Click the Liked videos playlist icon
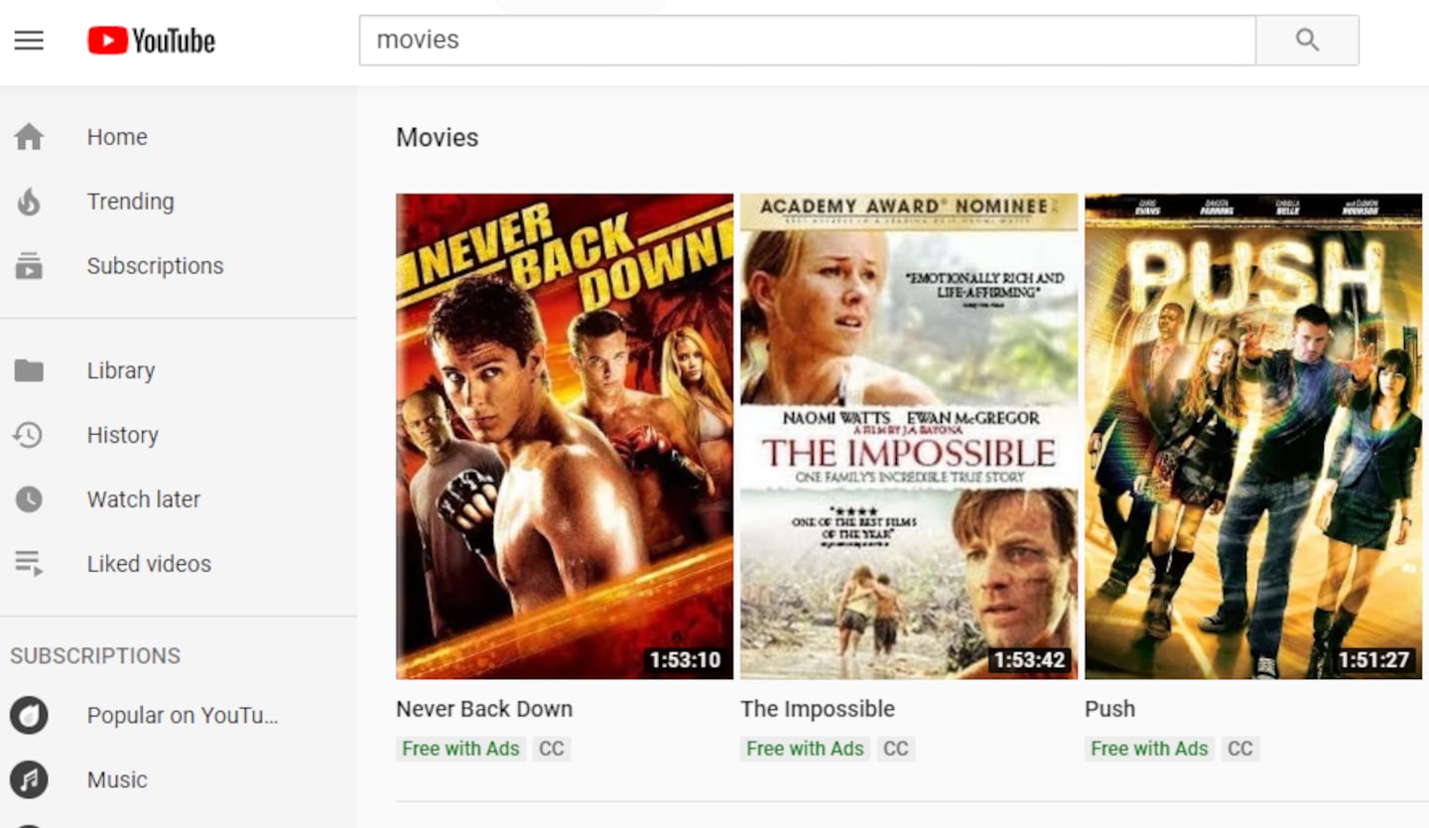The height and width of the screenshot is (828, 1429). [29, 564]
